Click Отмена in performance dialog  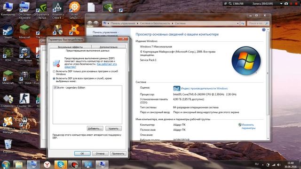pos(100,154)
